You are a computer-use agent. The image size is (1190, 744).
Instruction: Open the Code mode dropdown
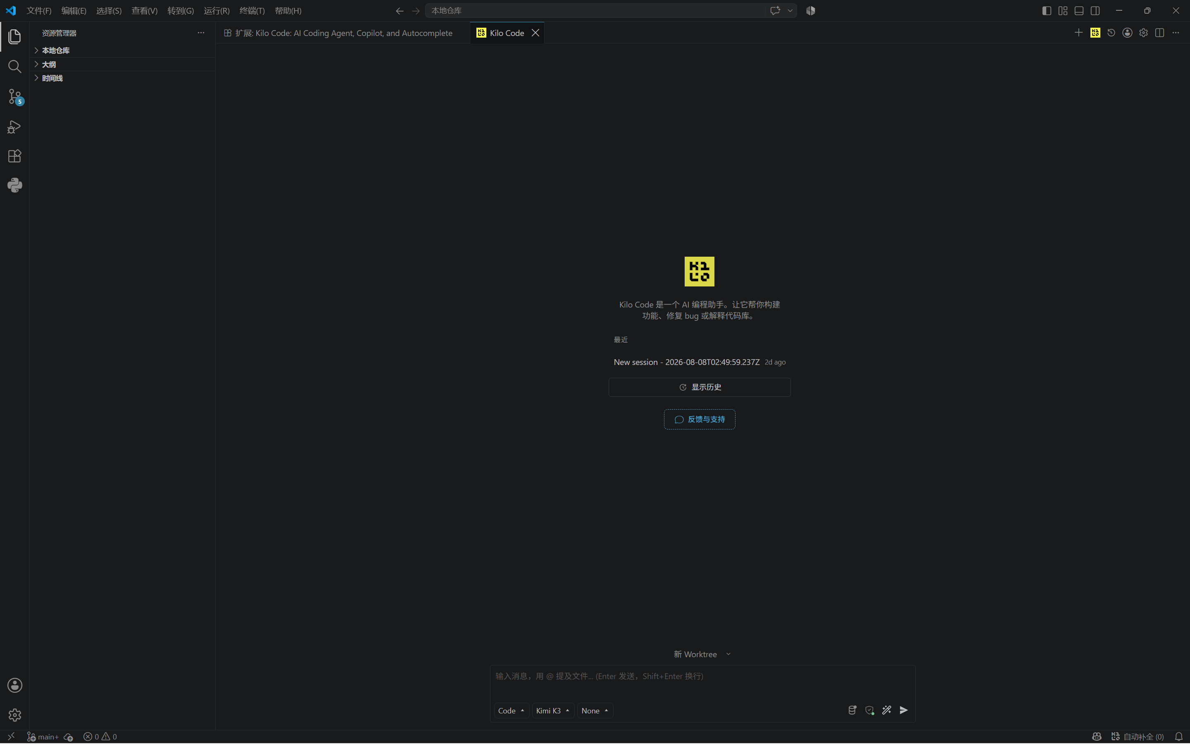pos(512,711)
